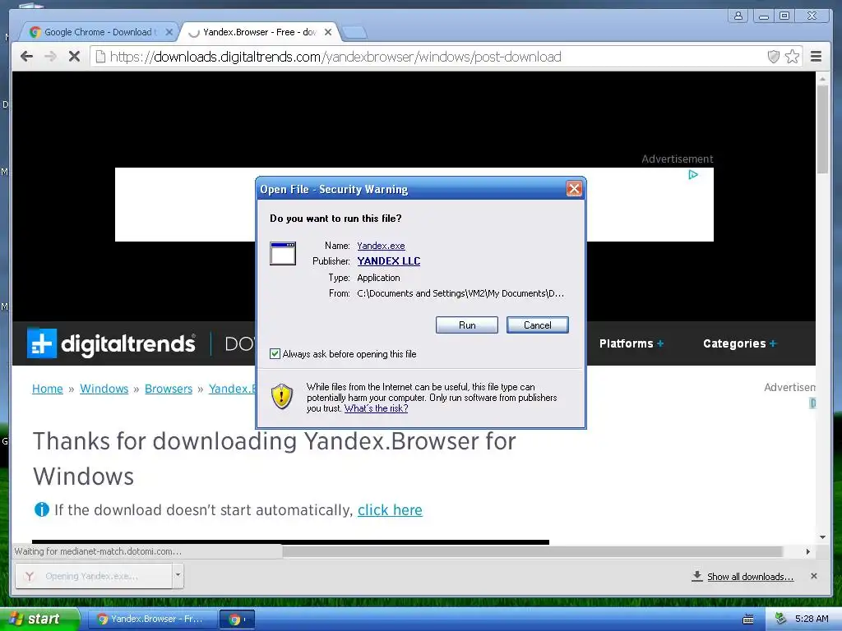
Task: Click the What's the risk? link
Action: click(376, 408)
